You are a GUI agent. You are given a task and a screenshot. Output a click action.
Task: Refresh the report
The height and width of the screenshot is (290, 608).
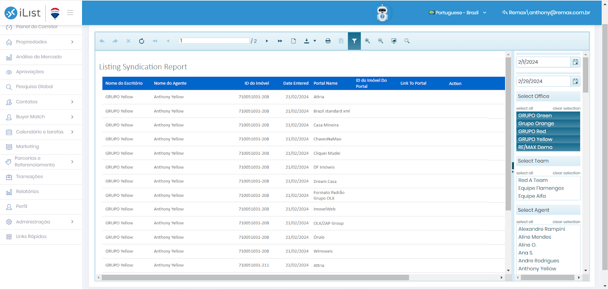coord(141,41)
